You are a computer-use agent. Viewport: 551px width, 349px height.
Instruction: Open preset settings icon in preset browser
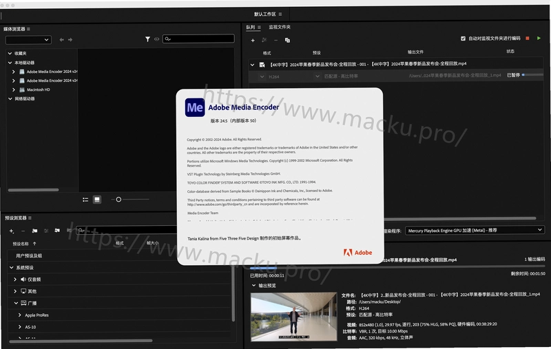46,231
